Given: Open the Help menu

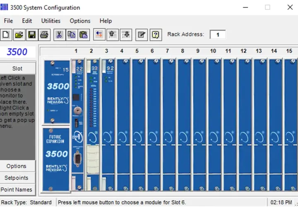Looking at the screenshot, I should [106, 21].
